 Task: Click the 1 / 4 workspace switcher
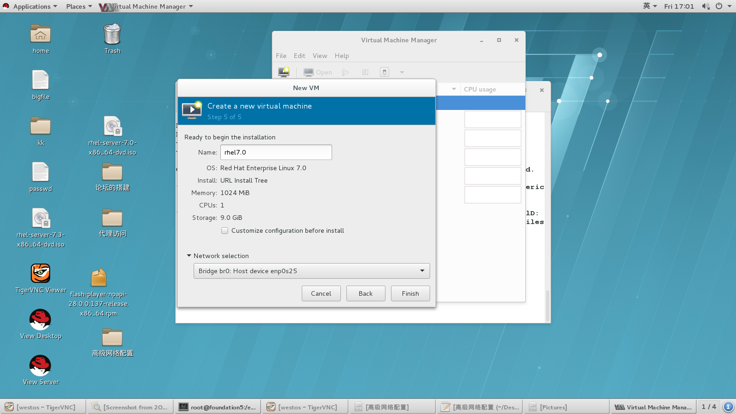708,407
